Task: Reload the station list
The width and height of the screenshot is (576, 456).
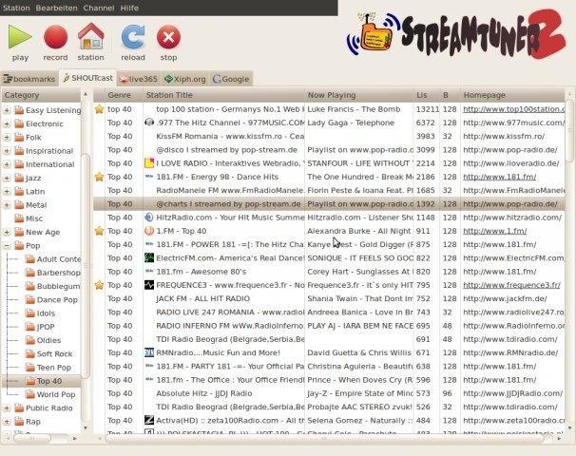Action: click(x=133, y=38)
